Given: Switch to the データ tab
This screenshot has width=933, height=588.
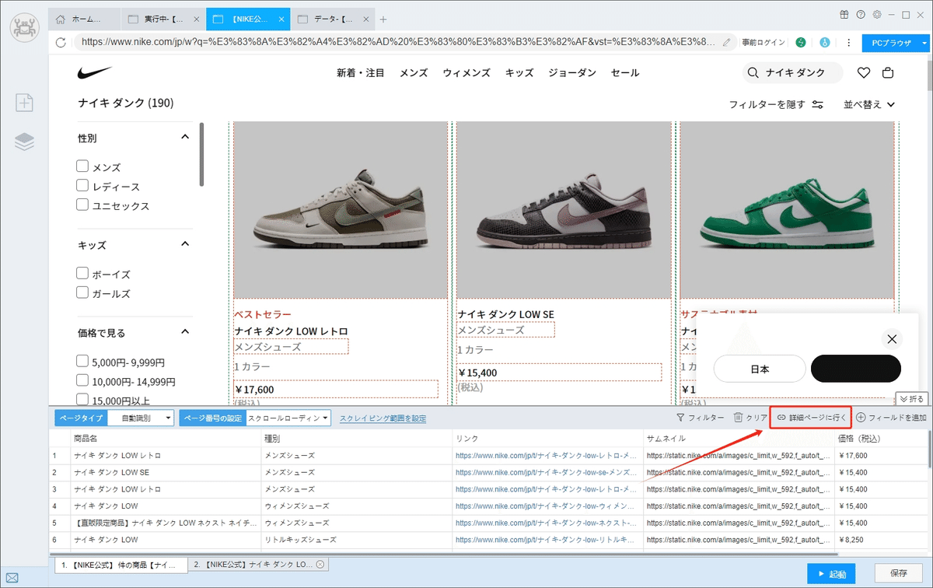Looking at the screenshot, I should point(332,19).
